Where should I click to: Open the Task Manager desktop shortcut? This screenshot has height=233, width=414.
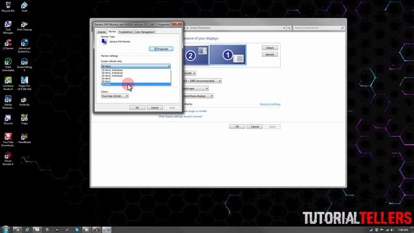8,27
